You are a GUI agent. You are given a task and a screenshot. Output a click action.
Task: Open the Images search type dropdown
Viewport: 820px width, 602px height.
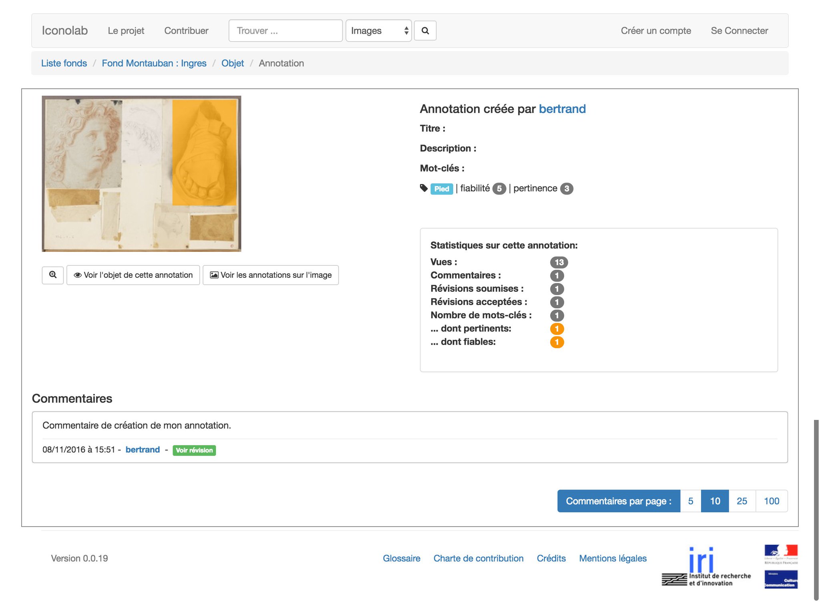coord(378,30)
